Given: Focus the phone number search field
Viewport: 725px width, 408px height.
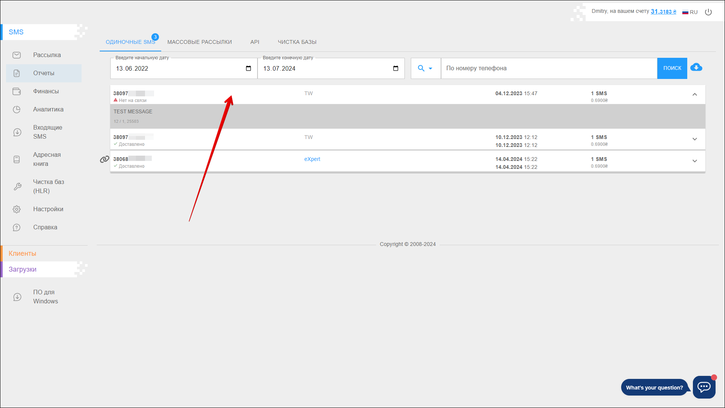Looking at the screenshot, I should (549, 68).
